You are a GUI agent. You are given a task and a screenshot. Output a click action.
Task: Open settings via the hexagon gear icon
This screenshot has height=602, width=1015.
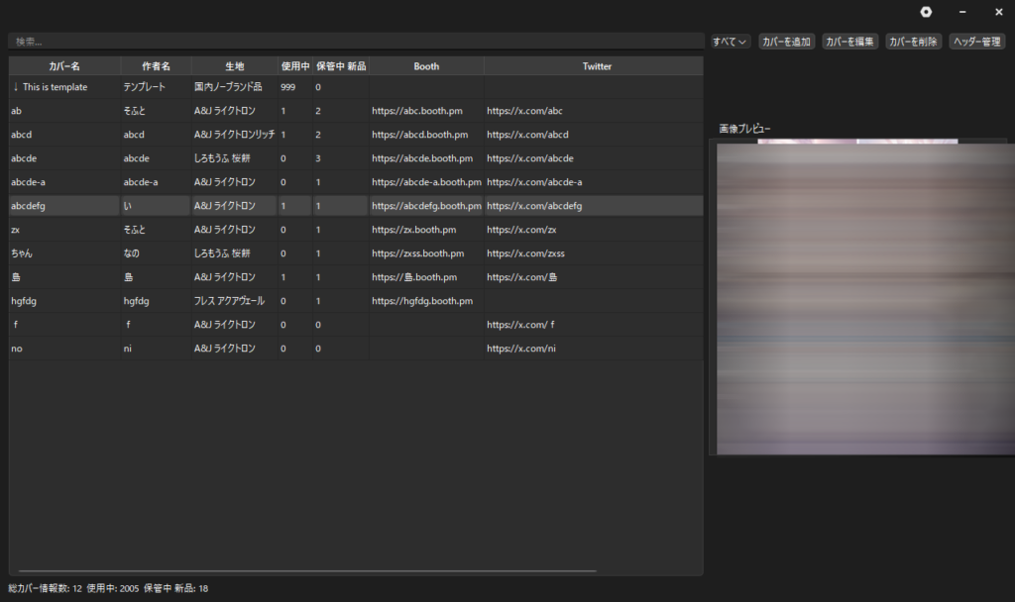[926, 12]
